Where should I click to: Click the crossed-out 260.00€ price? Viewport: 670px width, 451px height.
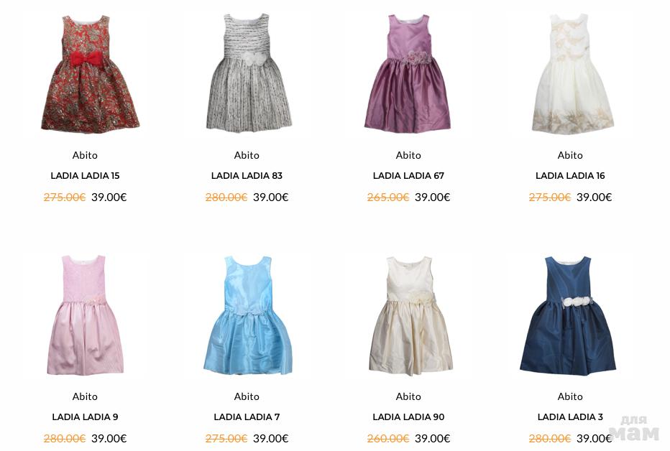(388, 439)
